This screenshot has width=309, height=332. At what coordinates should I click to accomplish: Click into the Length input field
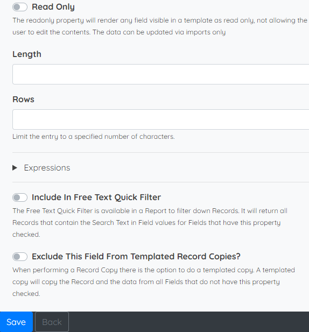tap(161, 74)
